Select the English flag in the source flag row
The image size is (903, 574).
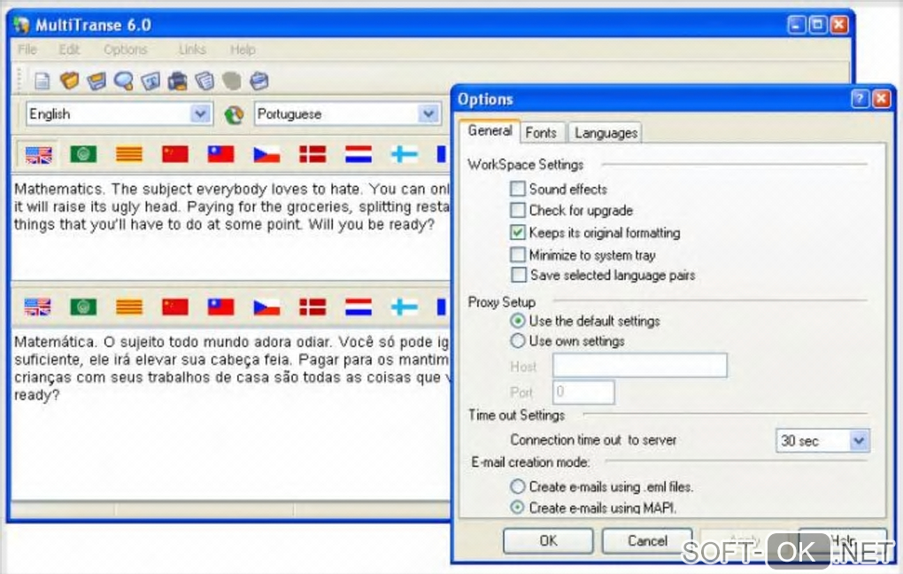click(38, 154)
